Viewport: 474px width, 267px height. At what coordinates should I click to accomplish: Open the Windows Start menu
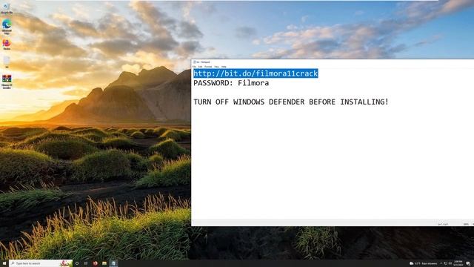4,263
